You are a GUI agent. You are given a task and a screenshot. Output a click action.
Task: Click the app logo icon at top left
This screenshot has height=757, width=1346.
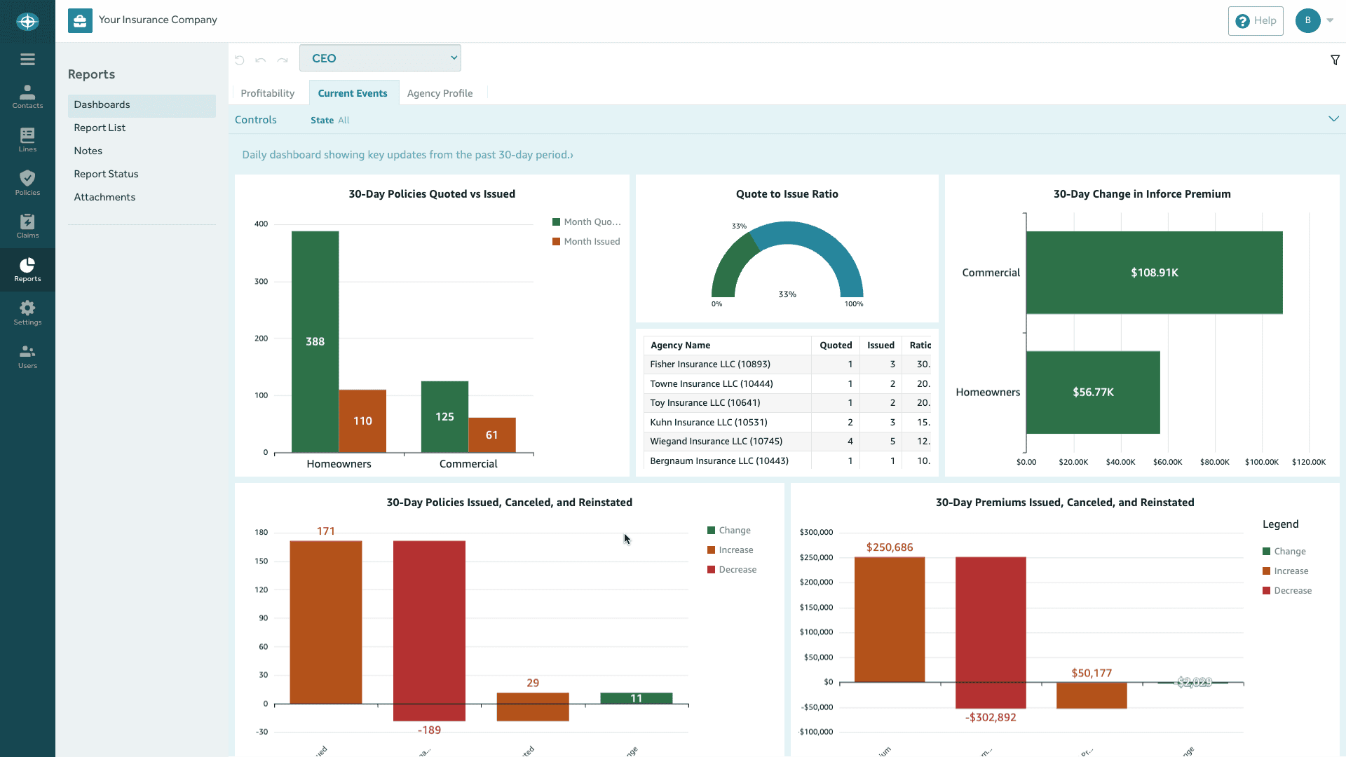click(27, 21)
